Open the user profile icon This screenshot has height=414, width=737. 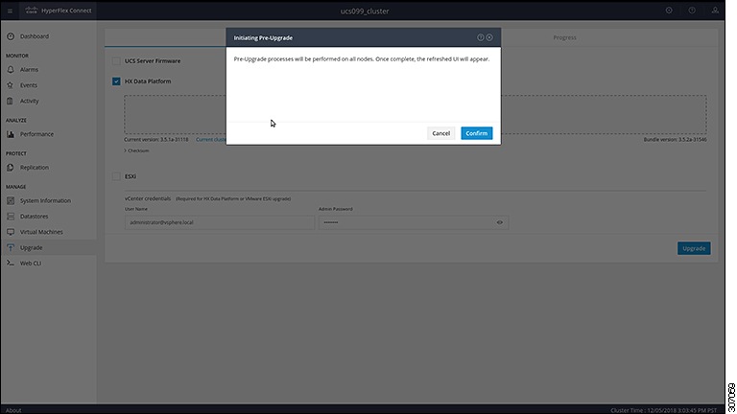(x=715, y=11)
